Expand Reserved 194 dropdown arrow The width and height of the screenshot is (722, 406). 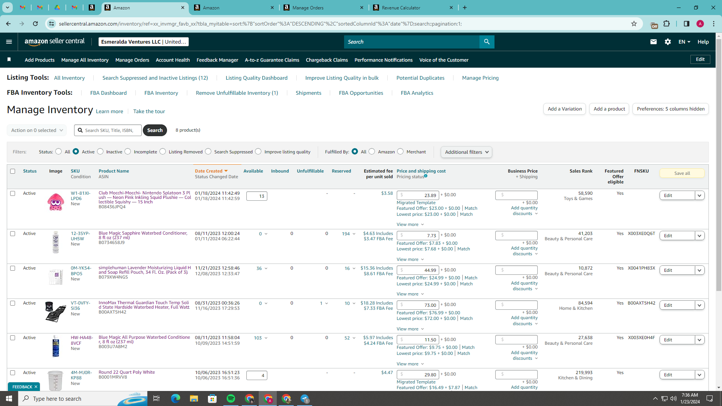pos(354,234)
